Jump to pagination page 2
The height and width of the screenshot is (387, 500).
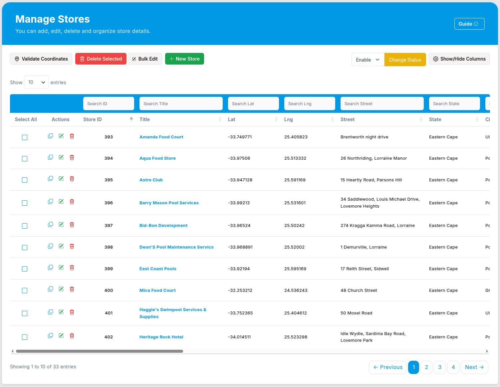coord(426,367)
